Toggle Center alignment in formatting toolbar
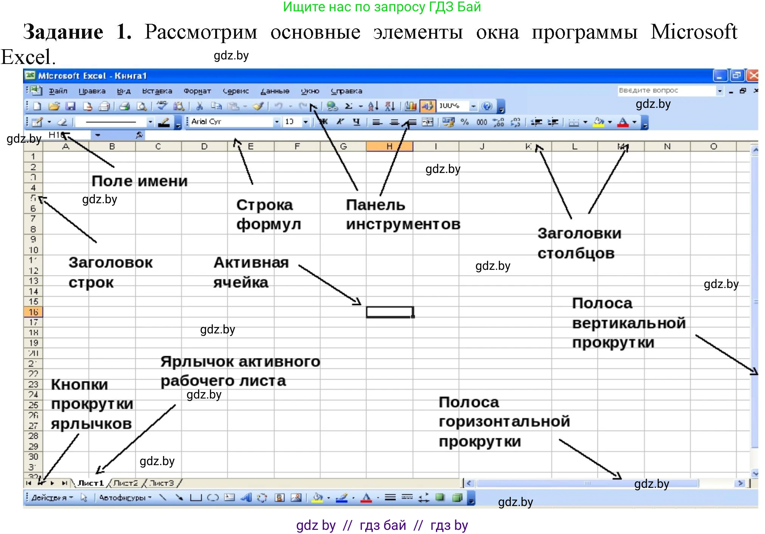The image size is (765, 534). [394, 122]
